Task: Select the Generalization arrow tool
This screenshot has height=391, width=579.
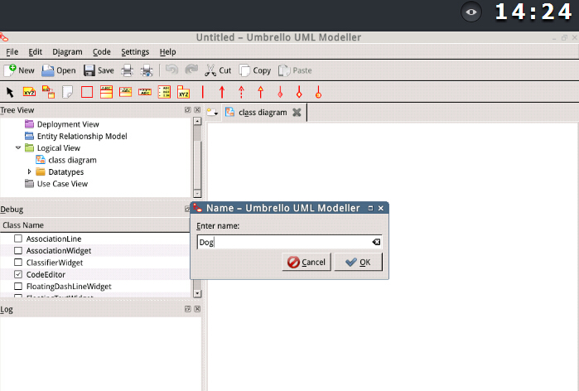Action: (261, 92)
